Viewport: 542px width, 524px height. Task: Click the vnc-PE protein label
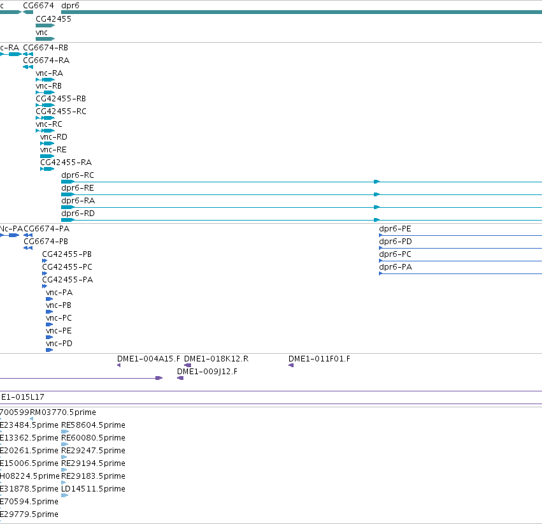(59, 331)
